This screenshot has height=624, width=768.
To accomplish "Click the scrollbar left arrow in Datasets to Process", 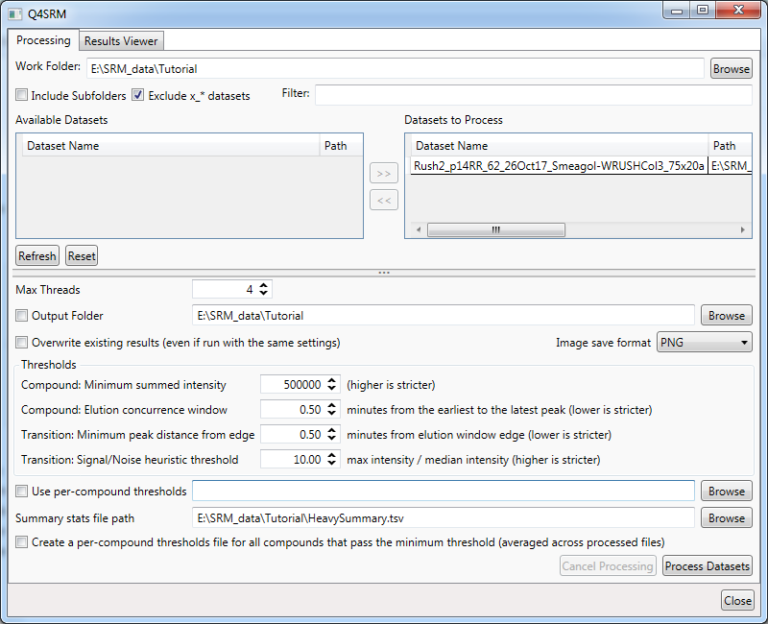I will click(x=419, y=229).
